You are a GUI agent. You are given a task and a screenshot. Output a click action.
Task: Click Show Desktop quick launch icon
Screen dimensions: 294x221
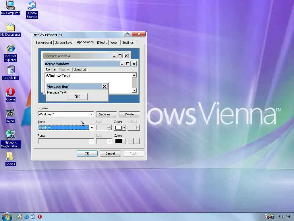pos(20,217)
